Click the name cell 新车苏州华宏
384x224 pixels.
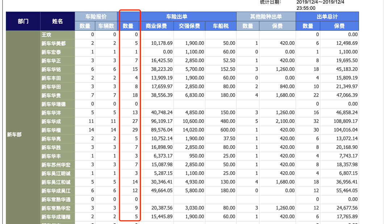[x=58, y=165]
